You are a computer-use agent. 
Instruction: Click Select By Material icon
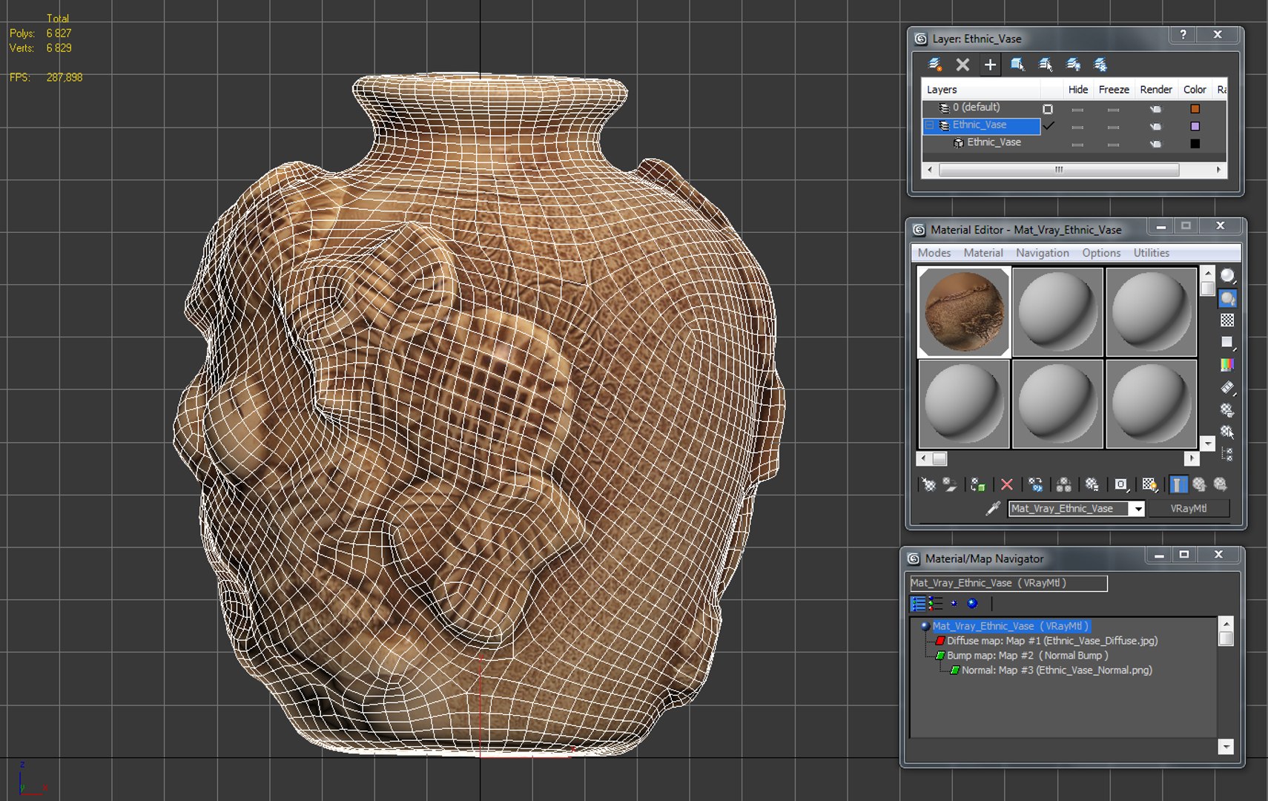[x=1228, y=432]
